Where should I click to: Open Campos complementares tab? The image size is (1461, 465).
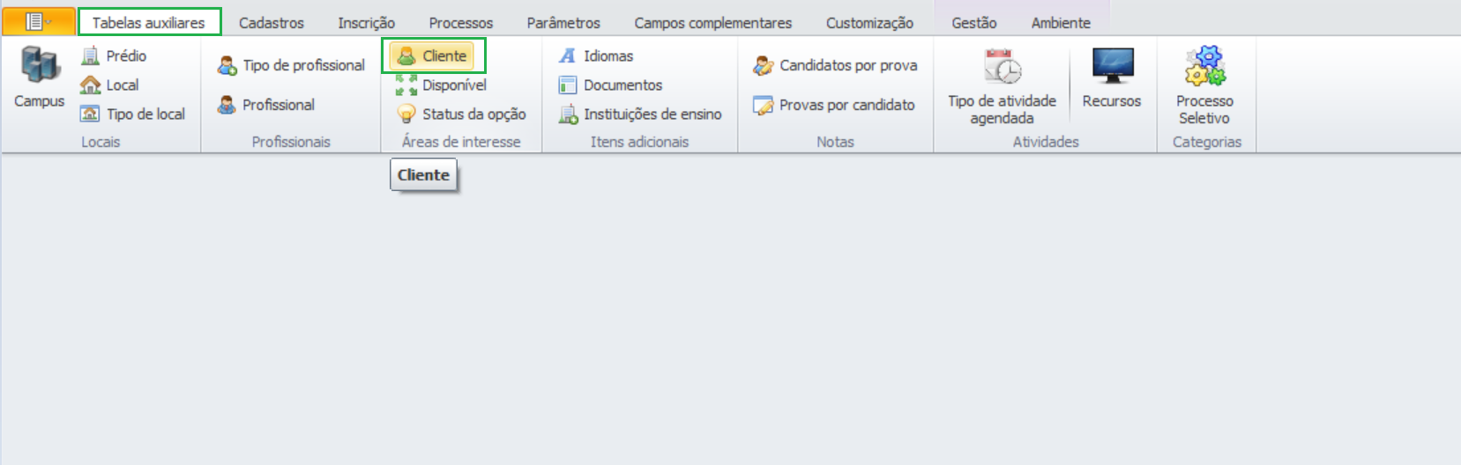tap(713, 23)
